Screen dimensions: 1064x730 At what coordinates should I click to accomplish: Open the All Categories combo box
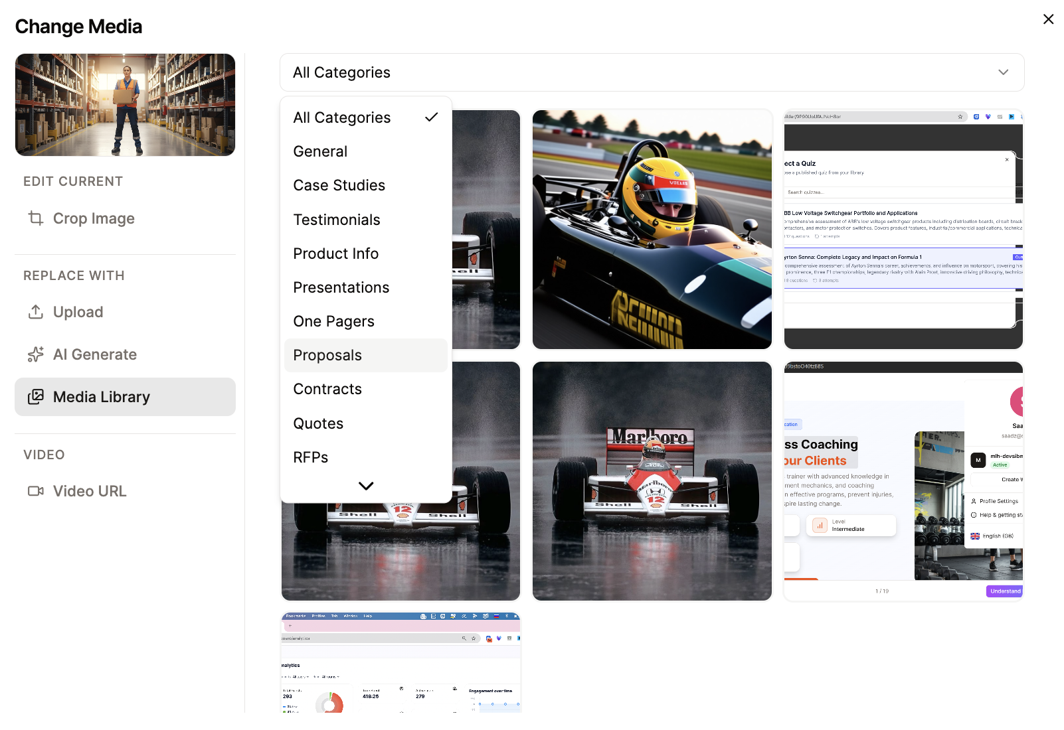point(652,72)
